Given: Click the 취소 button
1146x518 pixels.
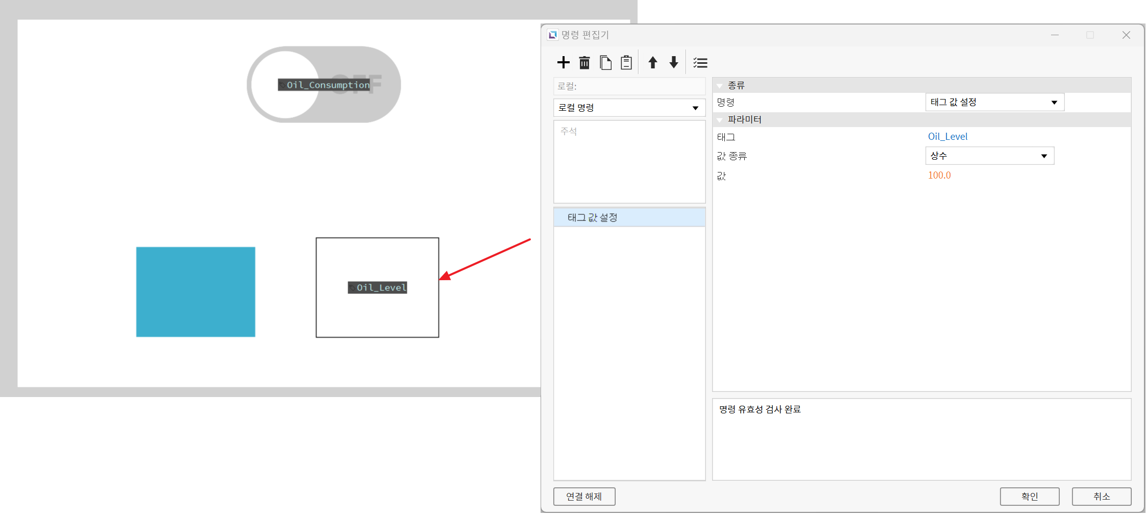Looking at the screenshot, I should click(1101, 496).
